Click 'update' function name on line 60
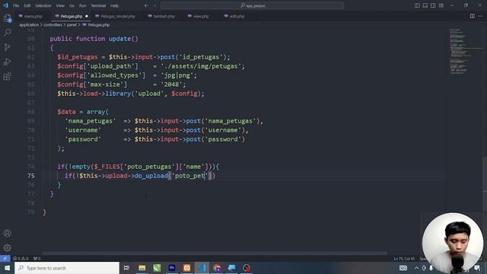 pyautogui.click(x=119, y=39)
